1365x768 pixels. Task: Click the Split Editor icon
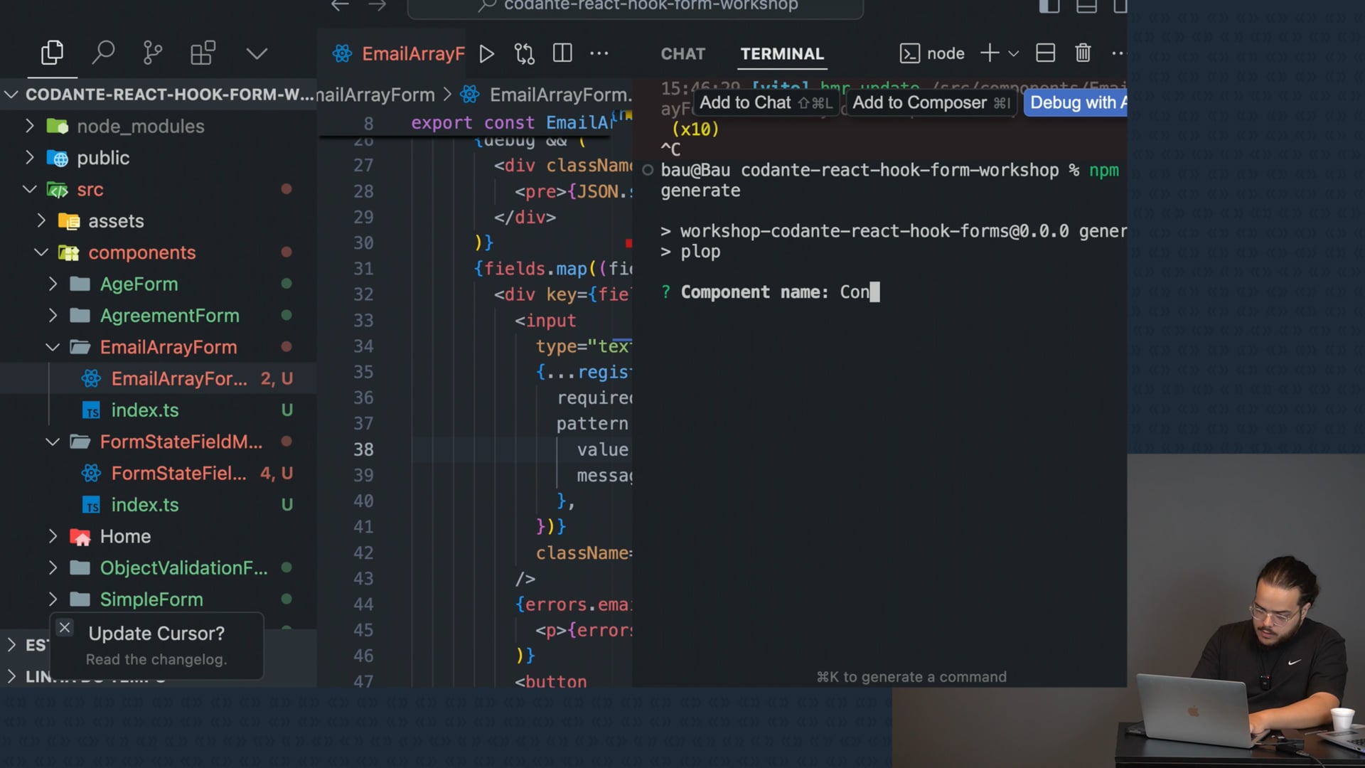[x=562, y=54]
